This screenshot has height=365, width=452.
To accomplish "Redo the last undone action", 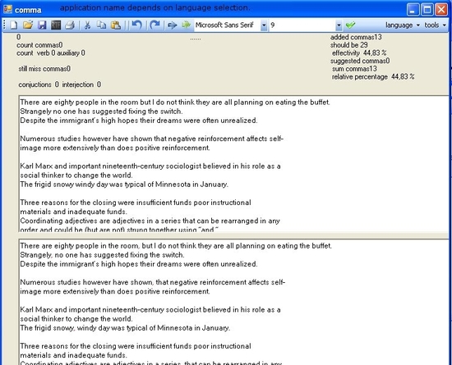I will [x=155, y=25].
